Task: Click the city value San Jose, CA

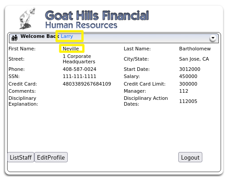Action: coord(194,59)
